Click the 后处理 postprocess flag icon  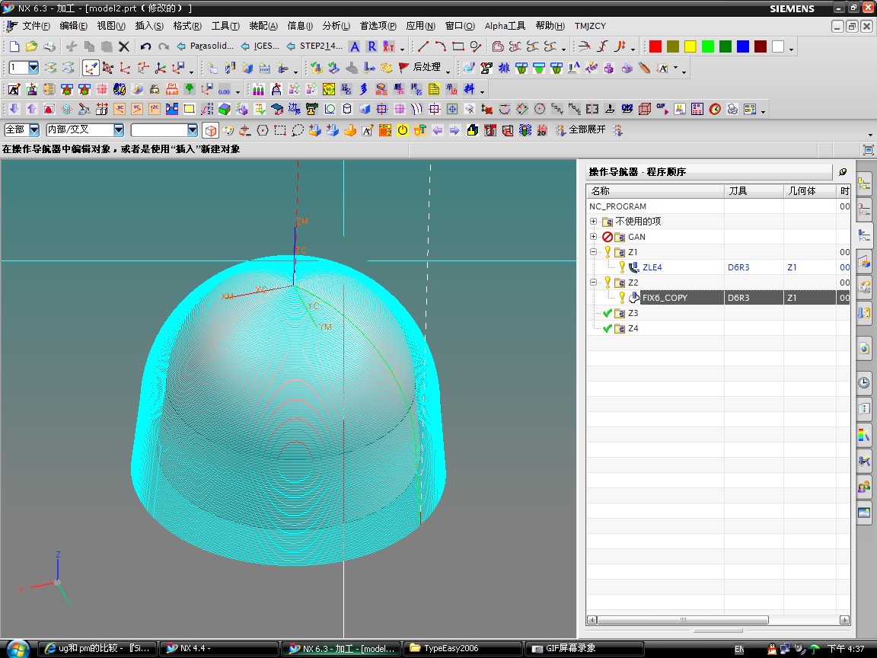coord(404,68)
